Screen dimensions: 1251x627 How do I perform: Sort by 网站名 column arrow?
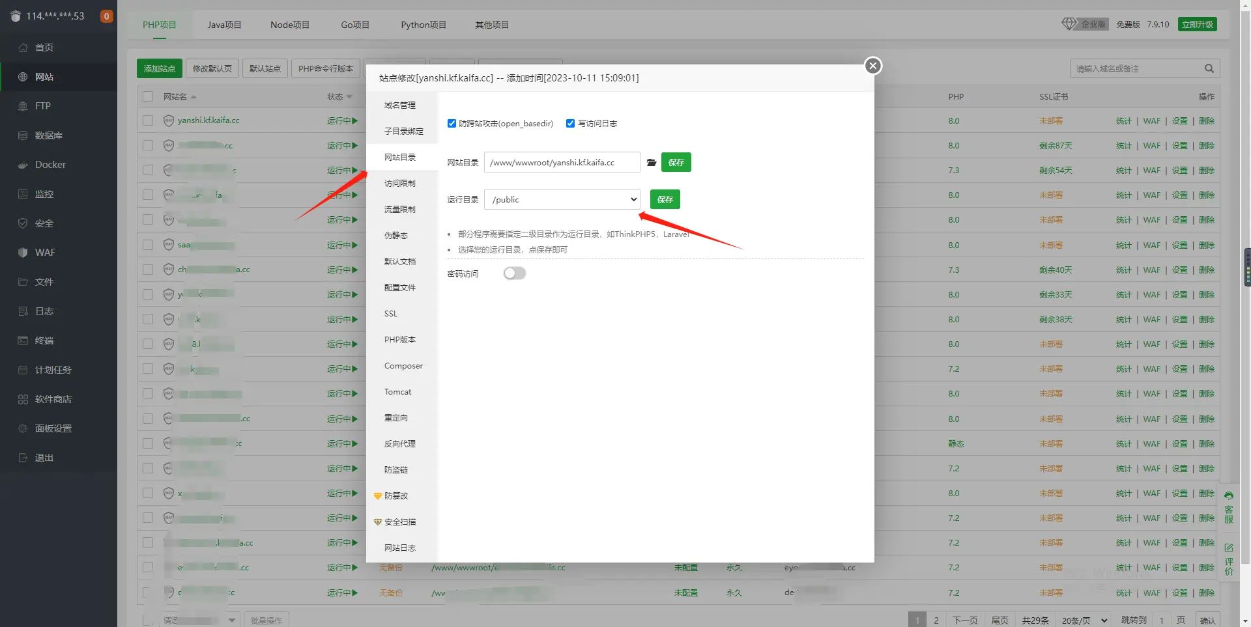194,97
